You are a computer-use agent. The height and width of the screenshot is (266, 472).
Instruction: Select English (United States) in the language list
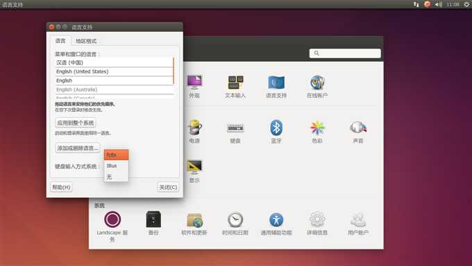(x=114, y=71)
